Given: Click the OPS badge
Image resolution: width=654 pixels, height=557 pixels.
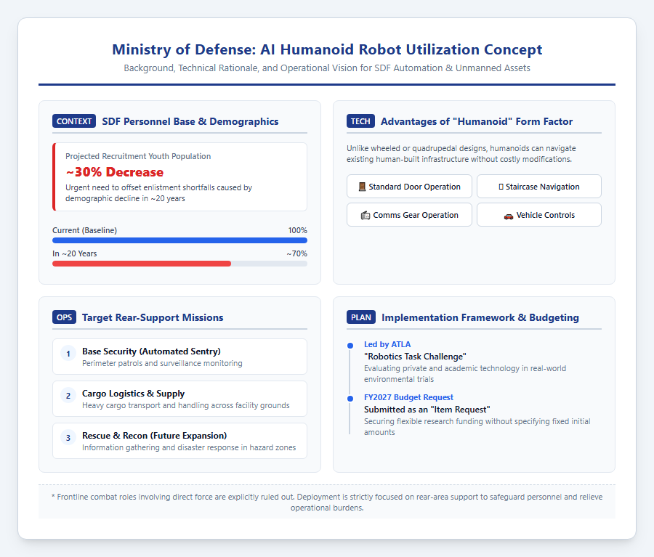Looking at the screenshot, I should (64, 317).
